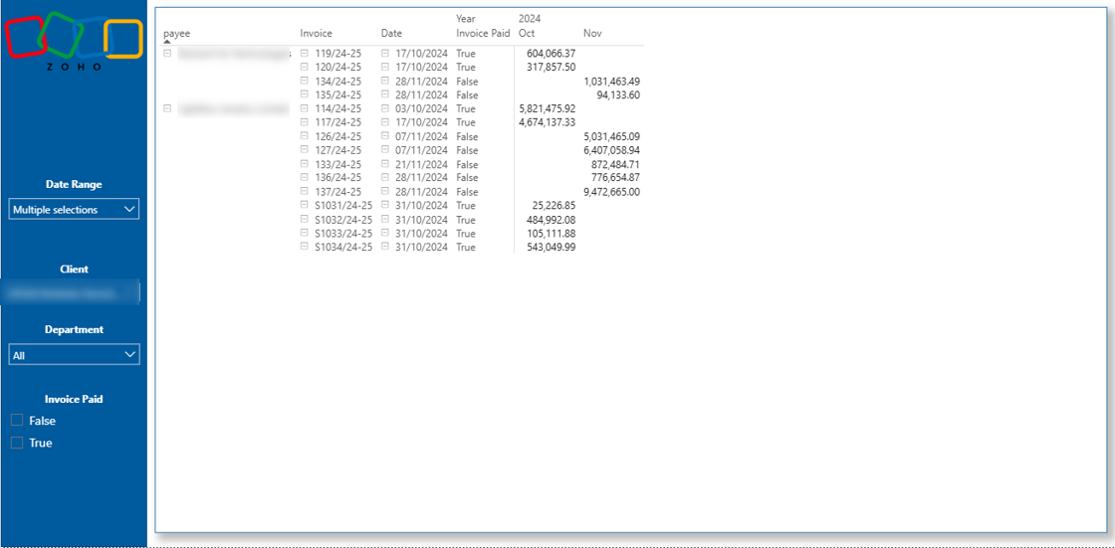Collapse invoice 133/24-25 row

305,164
